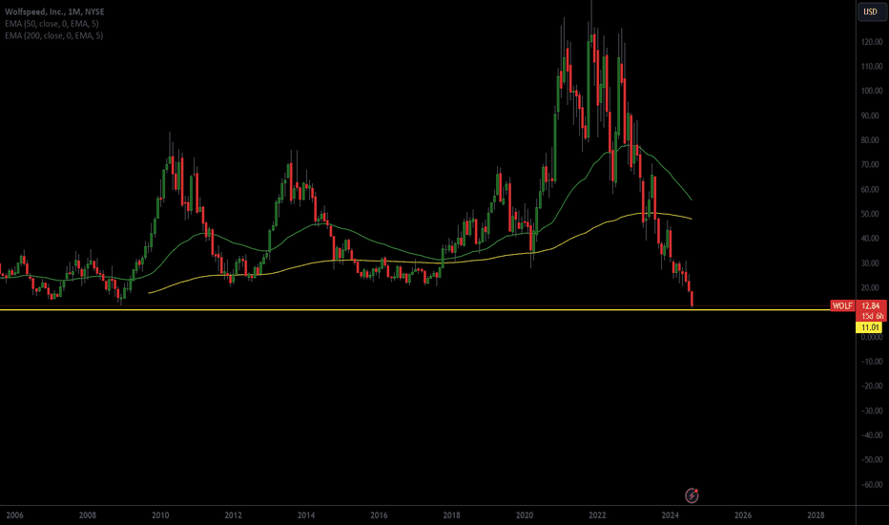Select the EMA 200 indicator legend
The height and width of the screenshot is (525, 889).
tap(53, 35)
